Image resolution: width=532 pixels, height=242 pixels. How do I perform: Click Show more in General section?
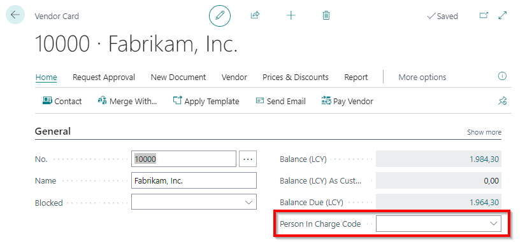(x=484, y=132)
